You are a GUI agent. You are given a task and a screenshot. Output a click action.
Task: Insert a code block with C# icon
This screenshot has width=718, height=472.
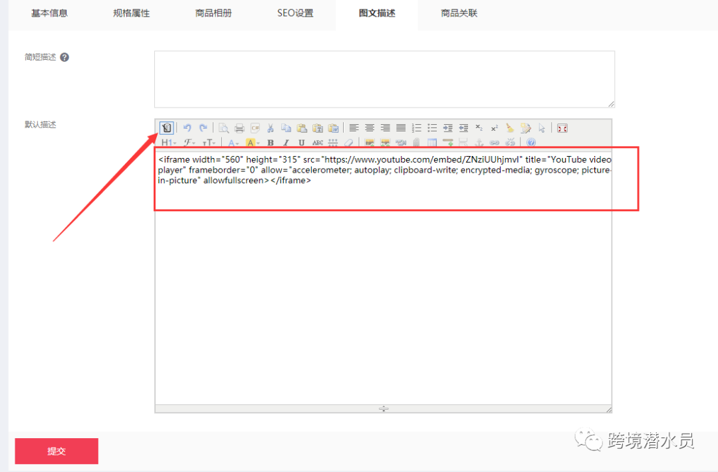[255, 128]
